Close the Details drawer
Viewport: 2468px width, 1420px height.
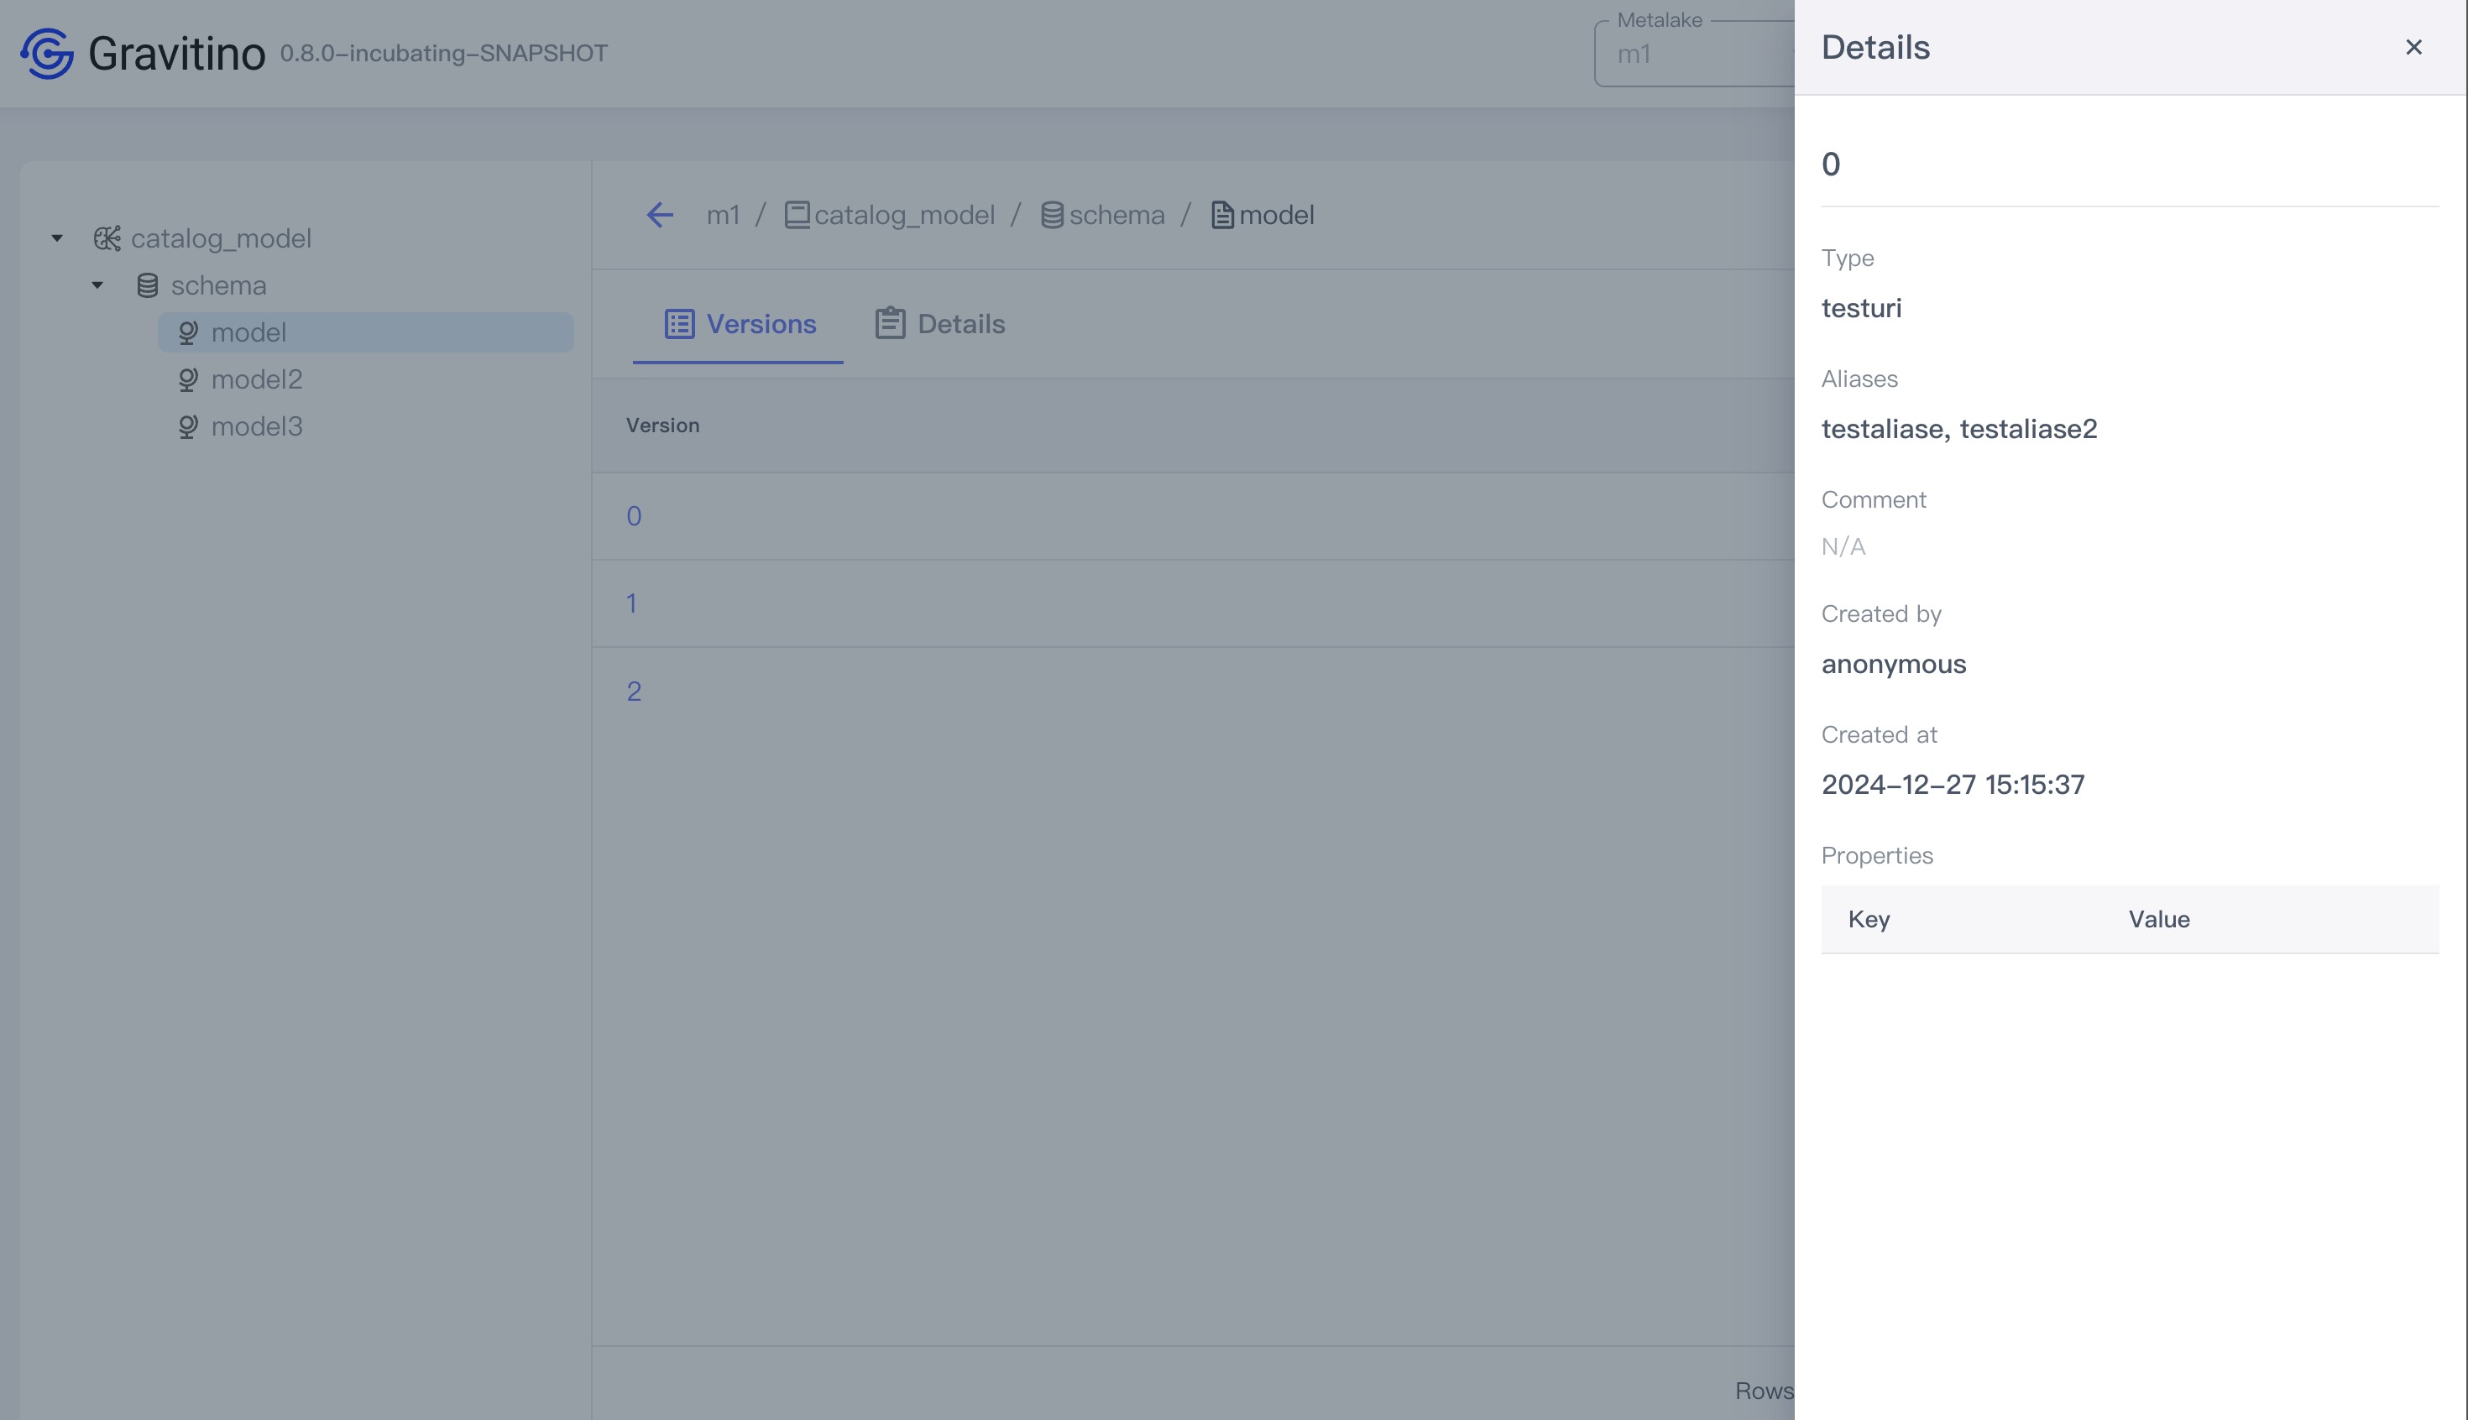pos(2413,47)
